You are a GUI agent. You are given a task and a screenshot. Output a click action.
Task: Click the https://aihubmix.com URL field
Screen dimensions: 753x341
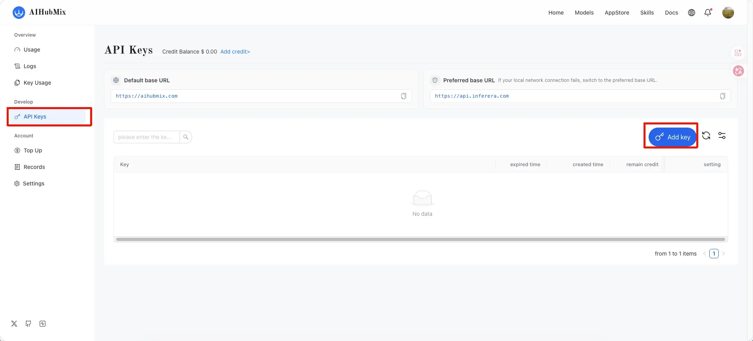tap(261, 96)
